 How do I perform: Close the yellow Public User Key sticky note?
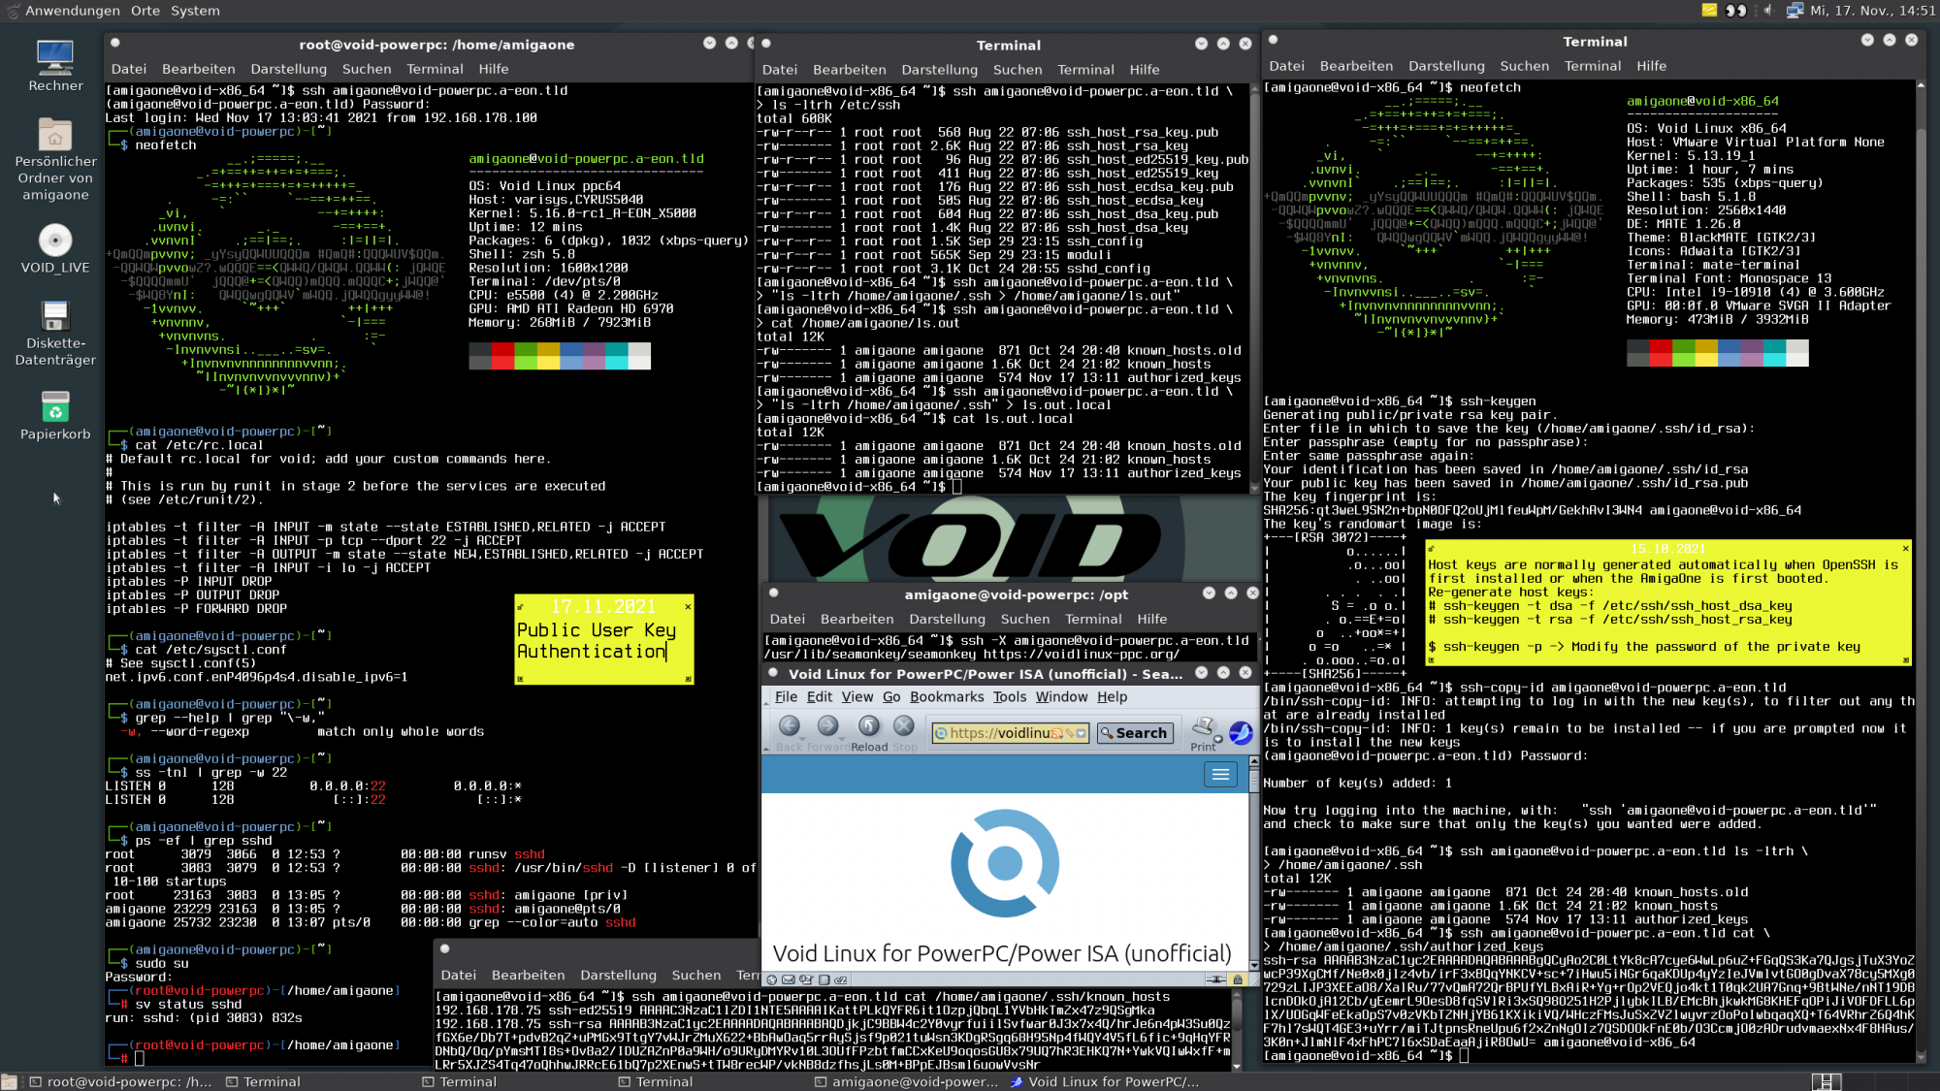point(688,606)
